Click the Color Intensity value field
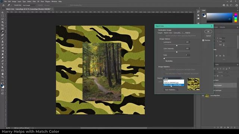Viewport: 239px width, 134px height. 187,49
